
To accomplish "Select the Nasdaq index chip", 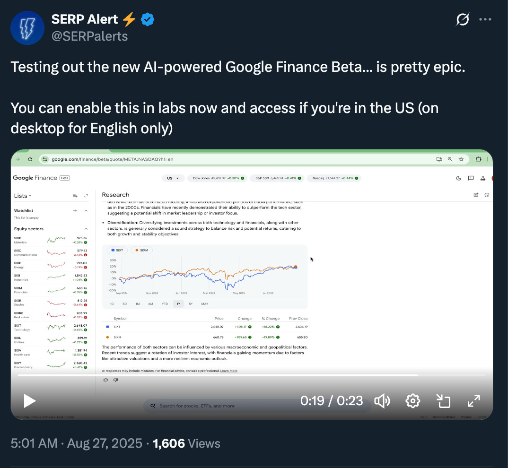I will click(334, 178).
